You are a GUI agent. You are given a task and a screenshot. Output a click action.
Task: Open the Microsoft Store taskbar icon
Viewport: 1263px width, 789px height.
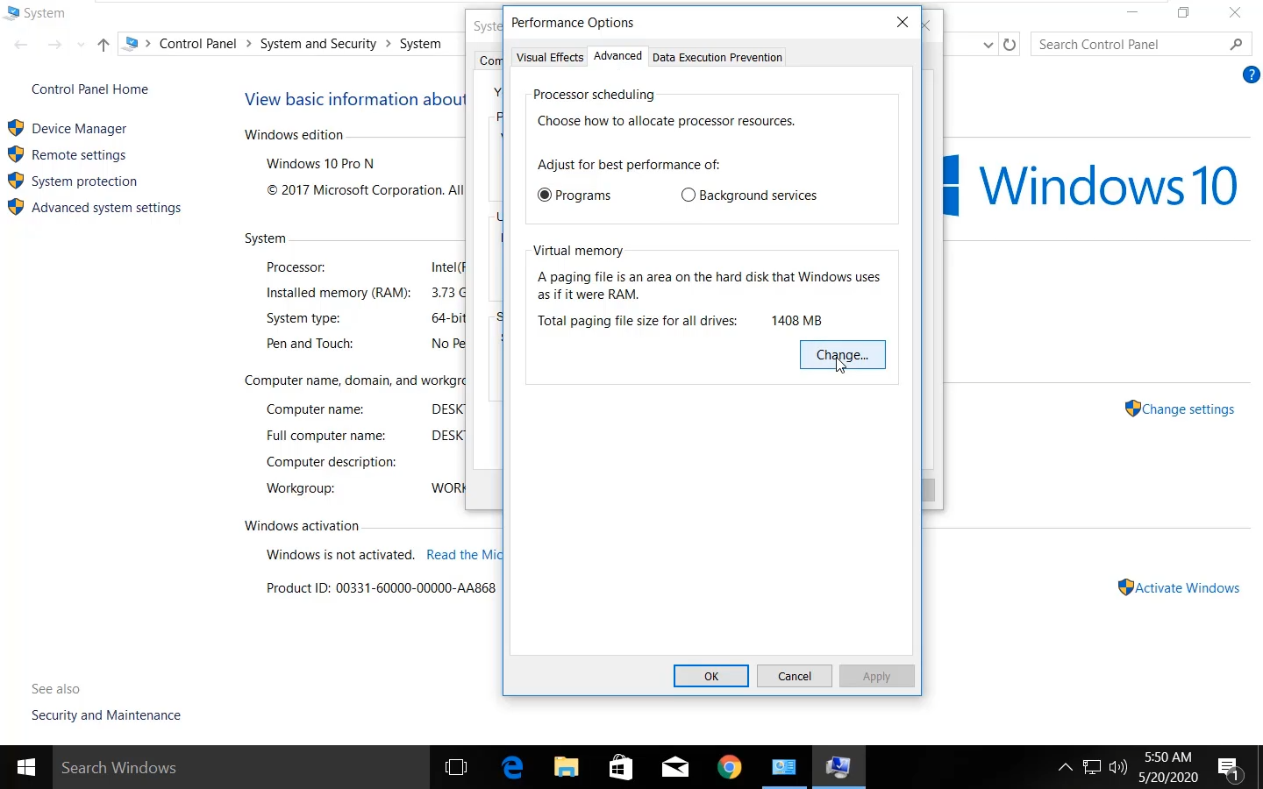point(621,768)
